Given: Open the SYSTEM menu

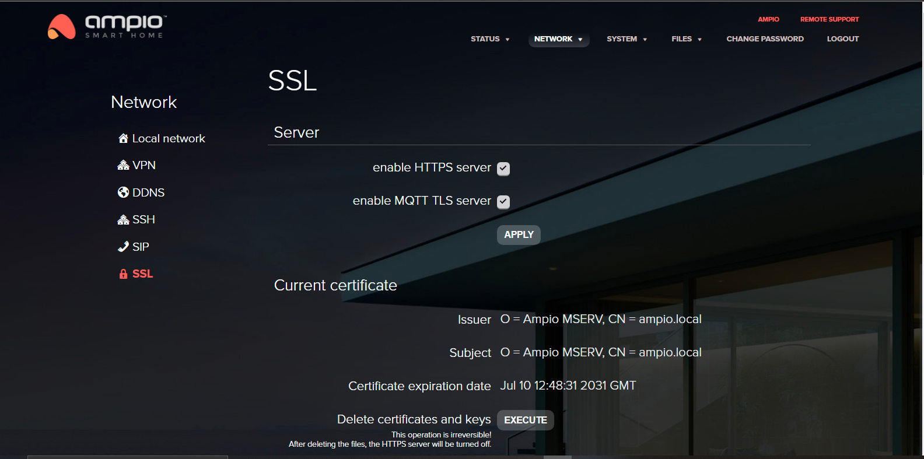Looking at the screenshot, I should pos(627,39).
